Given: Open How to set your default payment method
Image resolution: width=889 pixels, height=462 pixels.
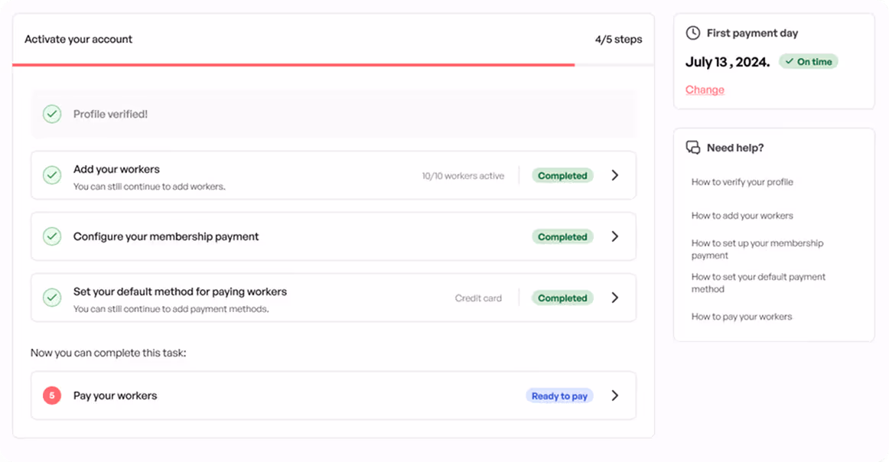Looking at the screenshot, I should point(759,283).
